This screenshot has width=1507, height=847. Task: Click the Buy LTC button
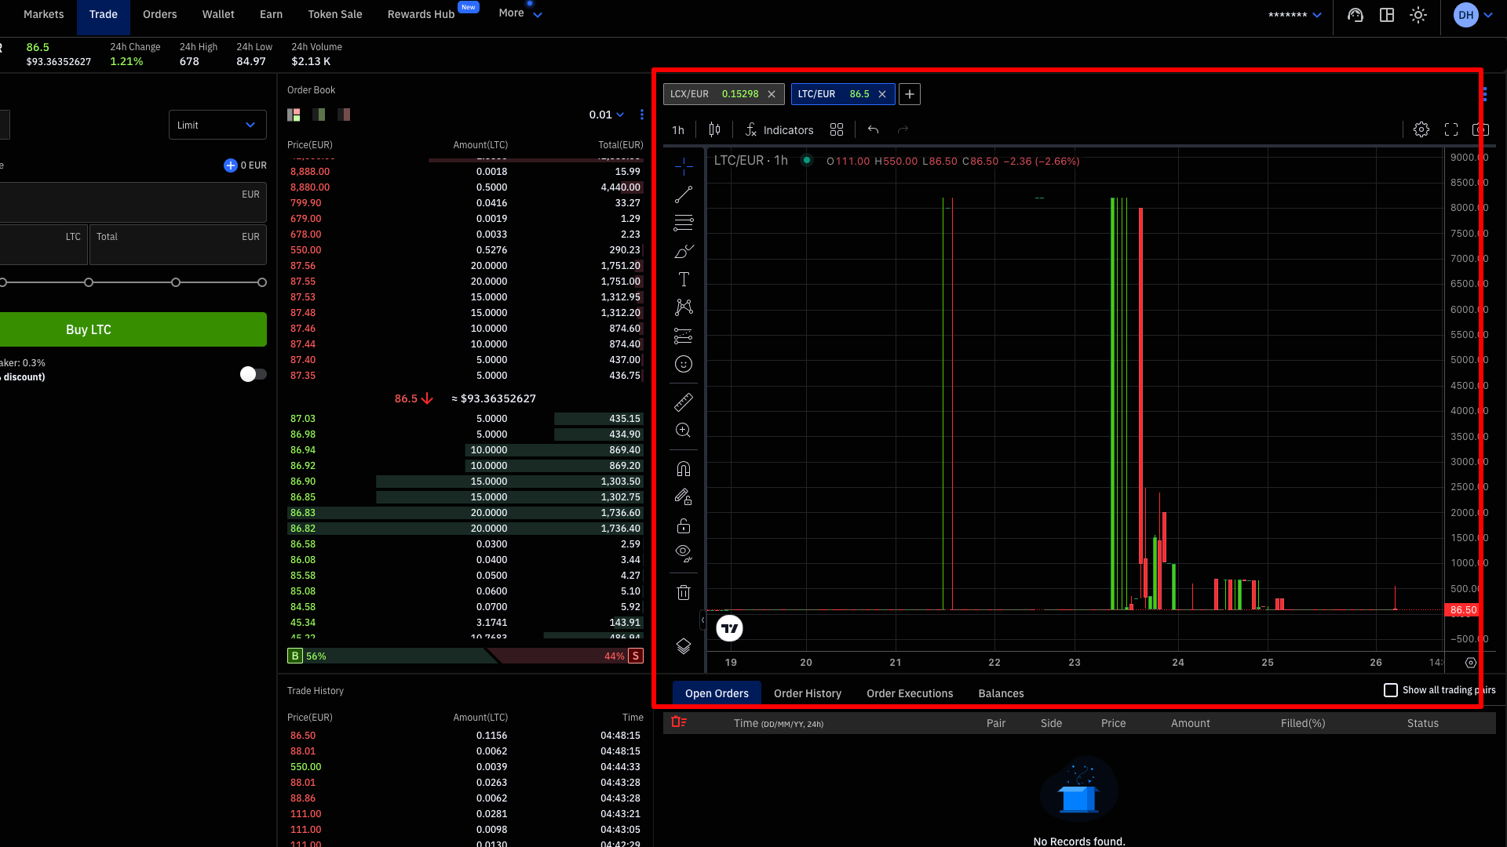pos(132,329)
